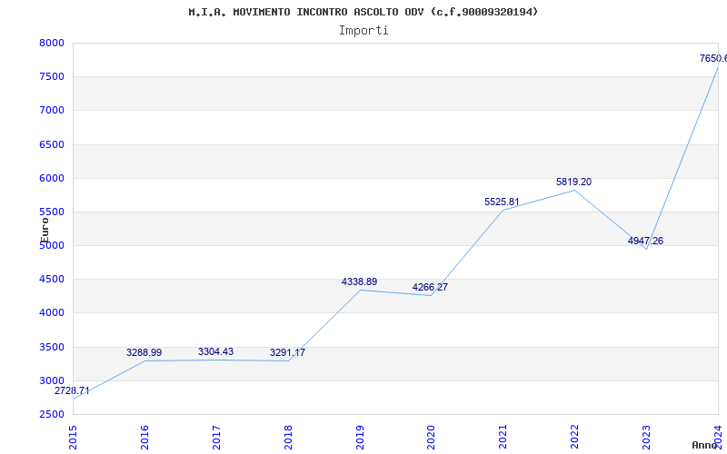
Task: Click the 4500 y-axis tick label
Action: [x=51, y=280]
